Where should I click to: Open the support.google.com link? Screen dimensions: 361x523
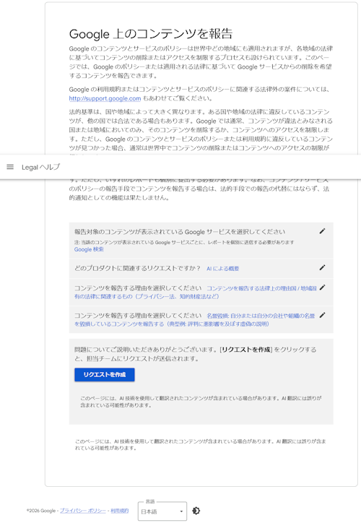point(105,98)
